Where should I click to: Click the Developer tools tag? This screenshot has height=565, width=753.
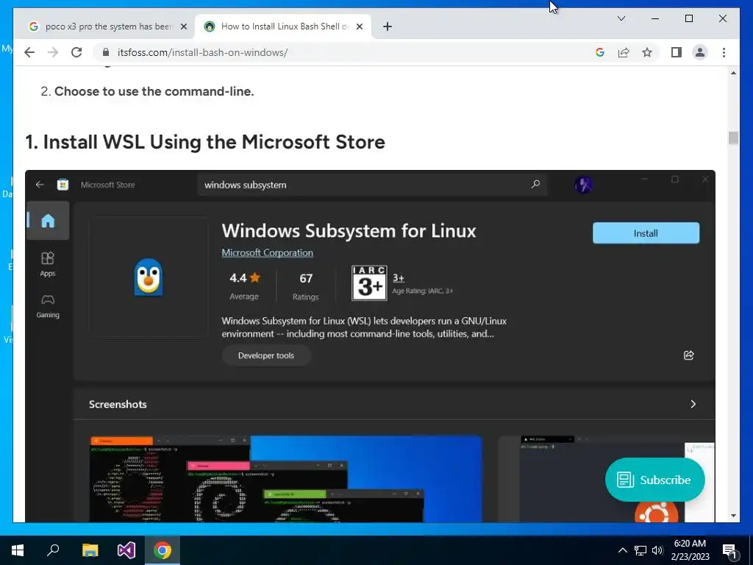point(266,355)
